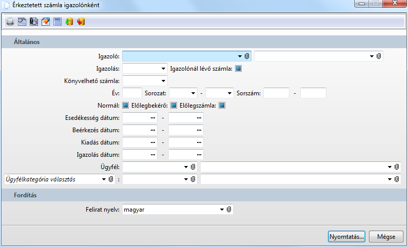The height and width of the screenshot is (247, 408).
Task: Open Beérkezés dátum start date picker
Action: tap(153, 130)
